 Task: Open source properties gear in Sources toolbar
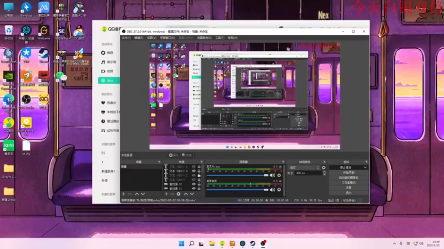(x=178, y=194)
